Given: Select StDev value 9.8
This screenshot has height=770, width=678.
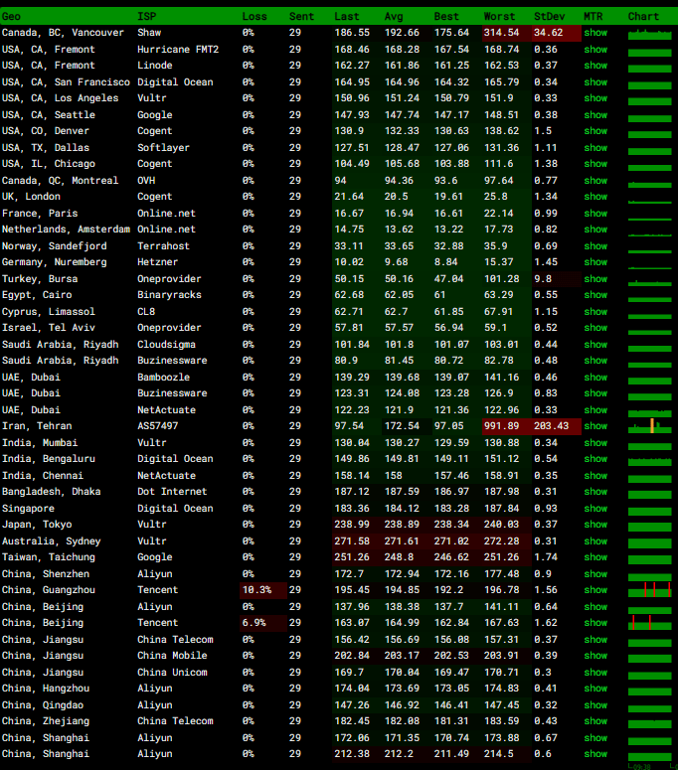Looking at the screenshot, I should coord(543,279).
